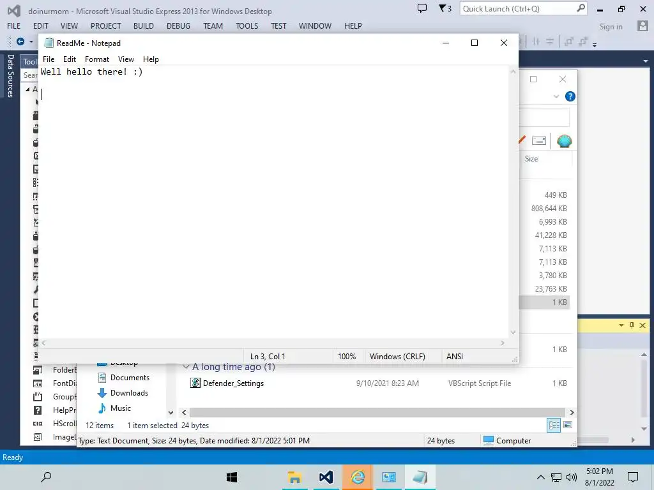Open the docked panel window position dropdown
The height and width of the screenshot is (490, 654).
(x=621, y=325)
